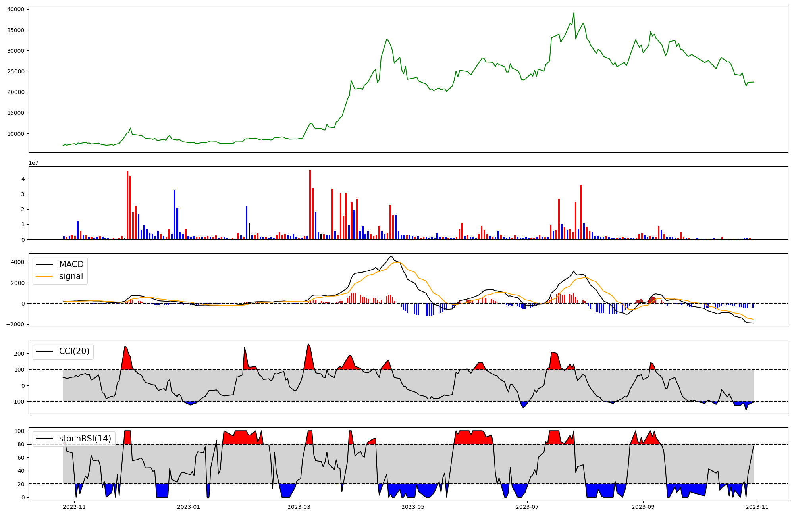This screenshot has width=794, height=516.
Task: Click the orange signal legend line swatch
Action: tap(44, 276)
